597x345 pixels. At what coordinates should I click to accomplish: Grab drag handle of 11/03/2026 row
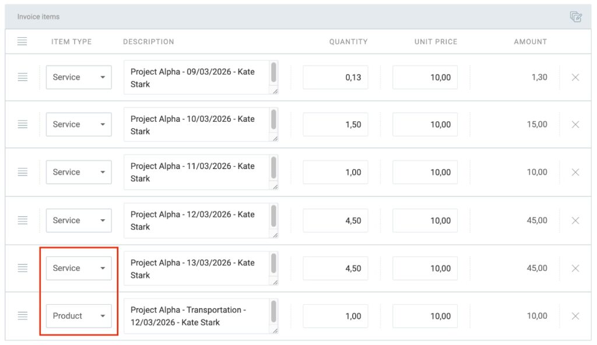(x=23, y=172)
